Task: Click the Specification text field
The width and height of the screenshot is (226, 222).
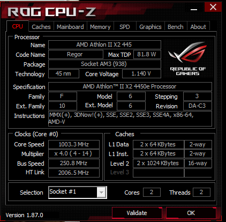Action: pos(130,86)
